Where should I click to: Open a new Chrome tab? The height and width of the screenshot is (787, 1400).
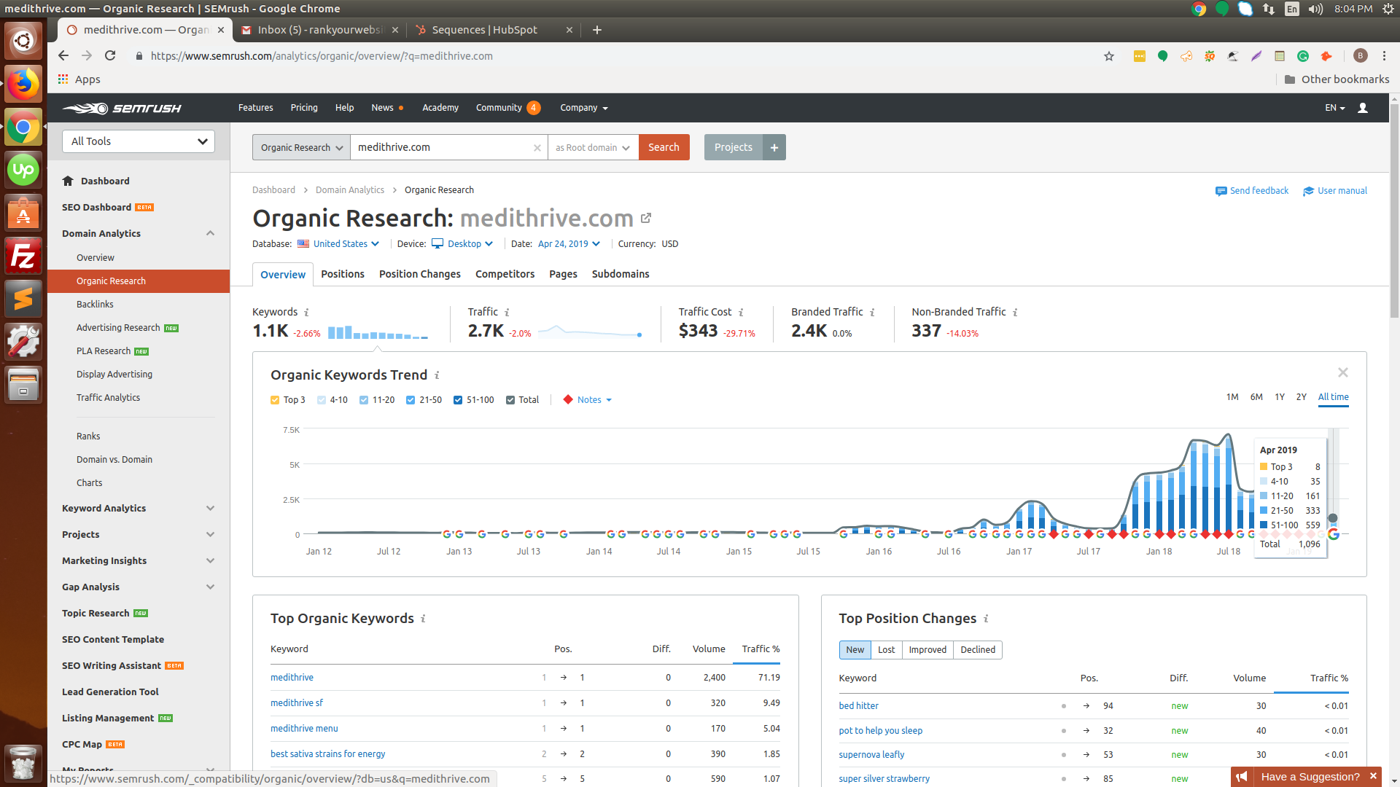(597, 30)
